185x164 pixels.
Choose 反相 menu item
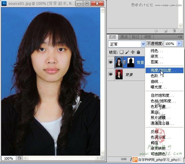[164, 131]
